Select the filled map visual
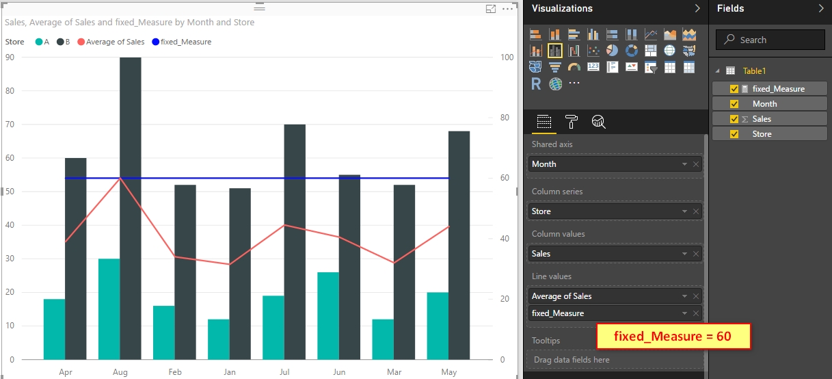The height and width of the screenshot is (379, 832). [x=688, y=51]
